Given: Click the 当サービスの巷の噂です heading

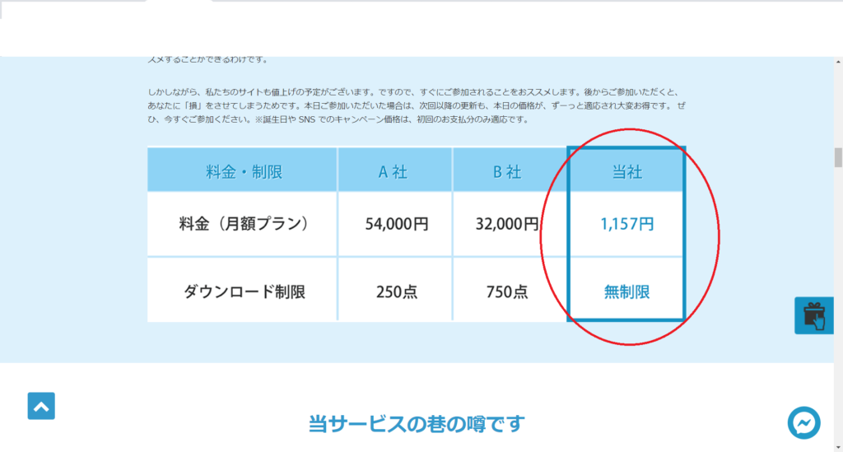Looking at the screenshot, I should pos(416,423).
